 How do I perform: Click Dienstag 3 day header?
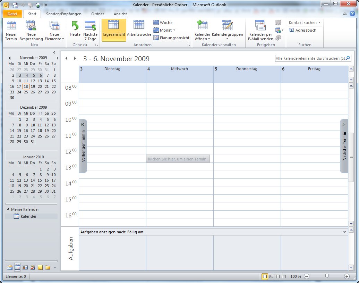pos(112,74)
